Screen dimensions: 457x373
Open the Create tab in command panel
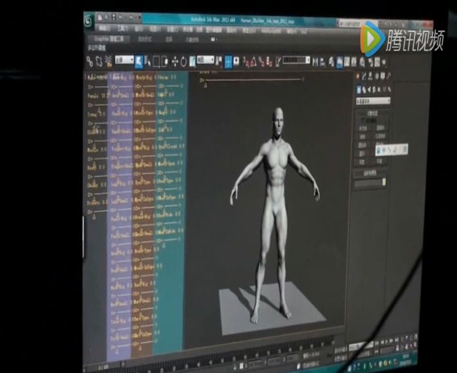(x=358, y=76)
